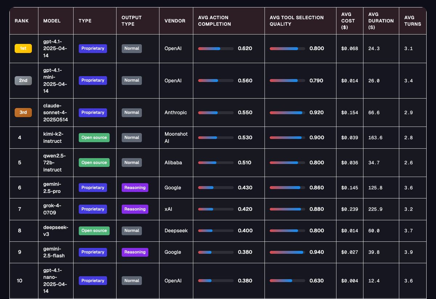Image resolution: width=436 pixels, height=299 pixels.
Task: Select model name grok-4-0709
Action: tap(52, 209)
